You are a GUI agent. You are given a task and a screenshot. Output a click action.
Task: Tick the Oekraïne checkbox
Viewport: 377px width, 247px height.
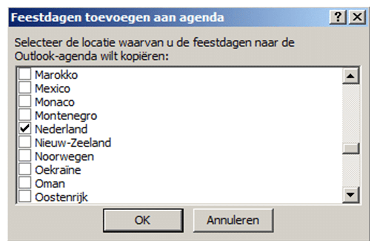tap(25, 170)
